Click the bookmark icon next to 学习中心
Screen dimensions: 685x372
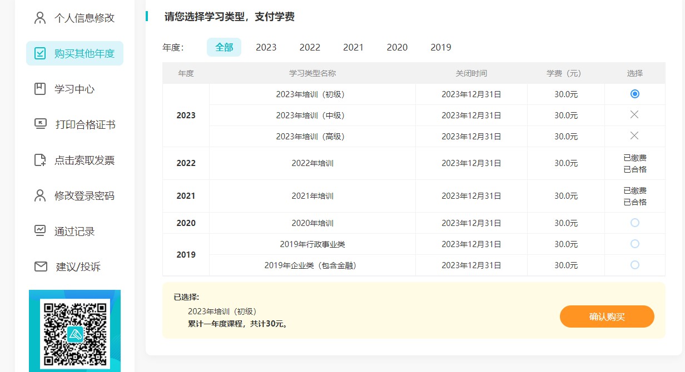(x=39, y=89)
